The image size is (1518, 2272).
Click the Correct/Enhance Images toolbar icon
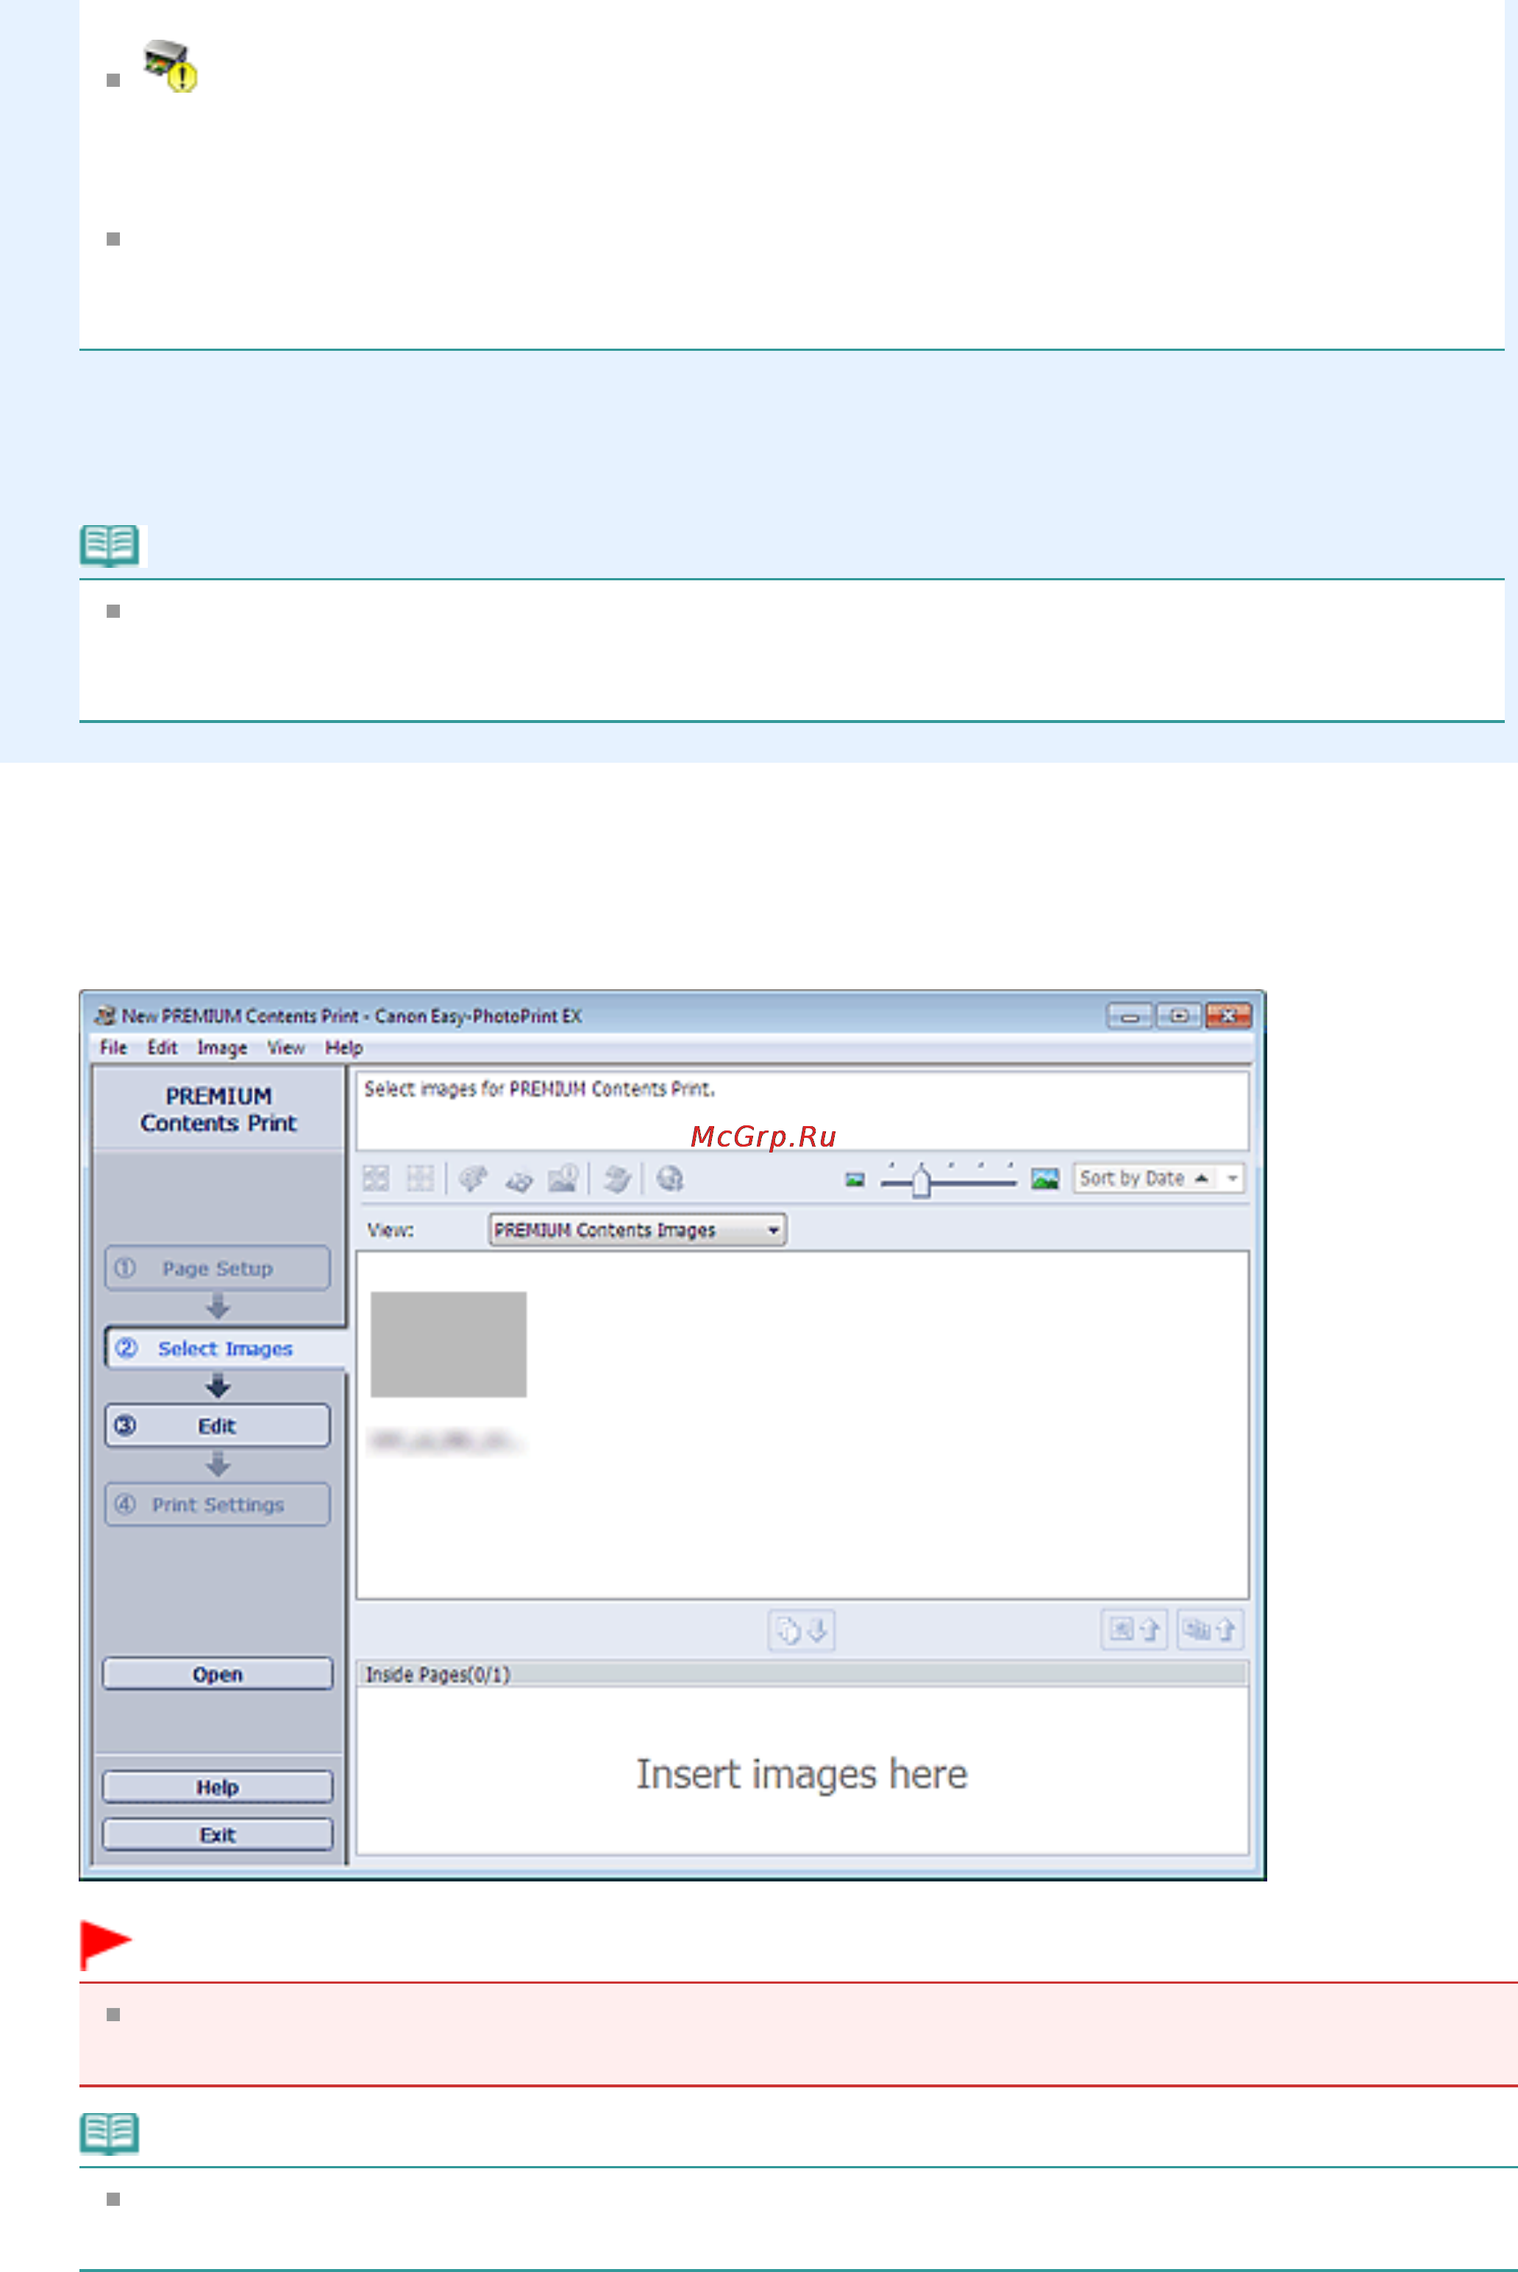(474, 1178)
